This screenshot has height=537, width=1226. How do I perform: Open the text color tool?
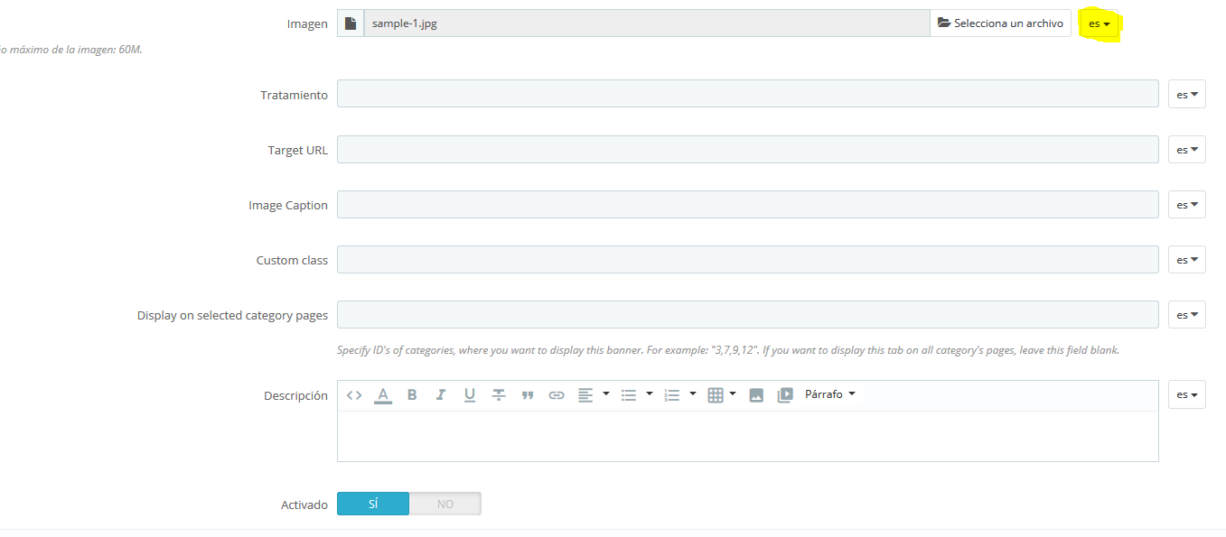pos(383,395)
